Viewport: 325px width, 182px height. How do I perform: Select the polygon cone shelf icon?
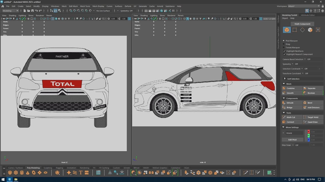pyautogui.click(x=27, y=173)
